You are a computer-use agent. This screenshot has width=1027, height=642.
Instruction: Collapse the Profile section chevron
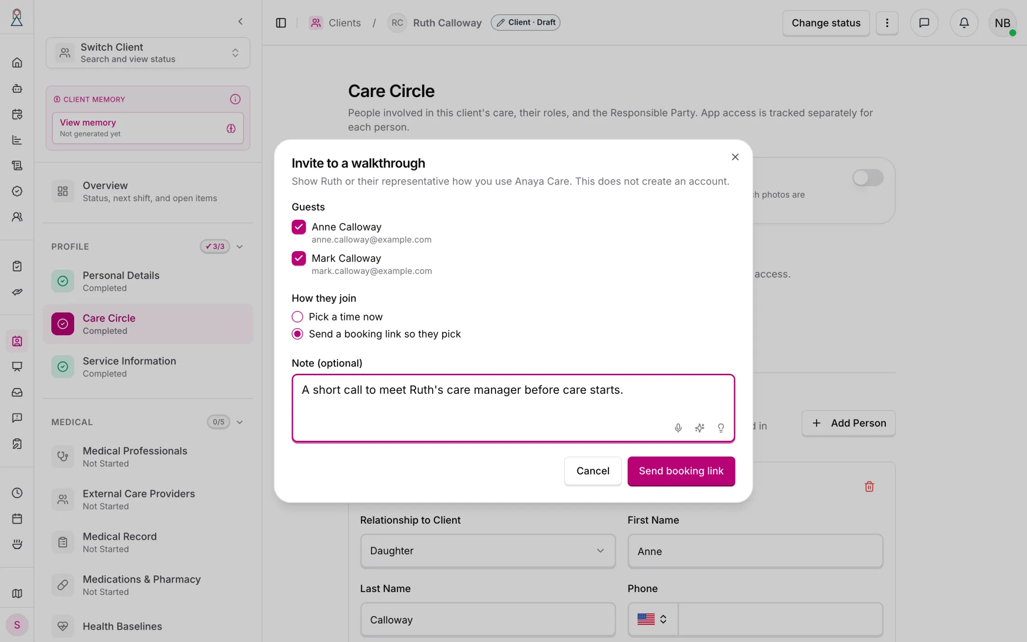240,246
